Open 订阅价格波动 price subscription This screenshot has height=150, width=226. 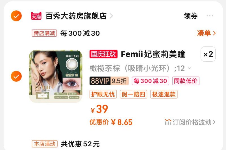coord(190,122)
